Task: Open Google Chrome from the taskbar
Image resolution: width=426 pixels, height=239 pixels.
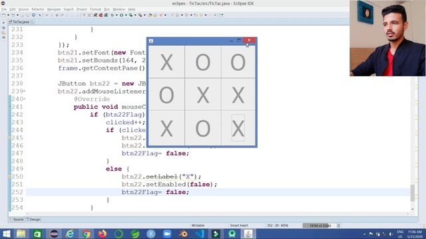Action: pyautogui.click(x=87, y=234)
